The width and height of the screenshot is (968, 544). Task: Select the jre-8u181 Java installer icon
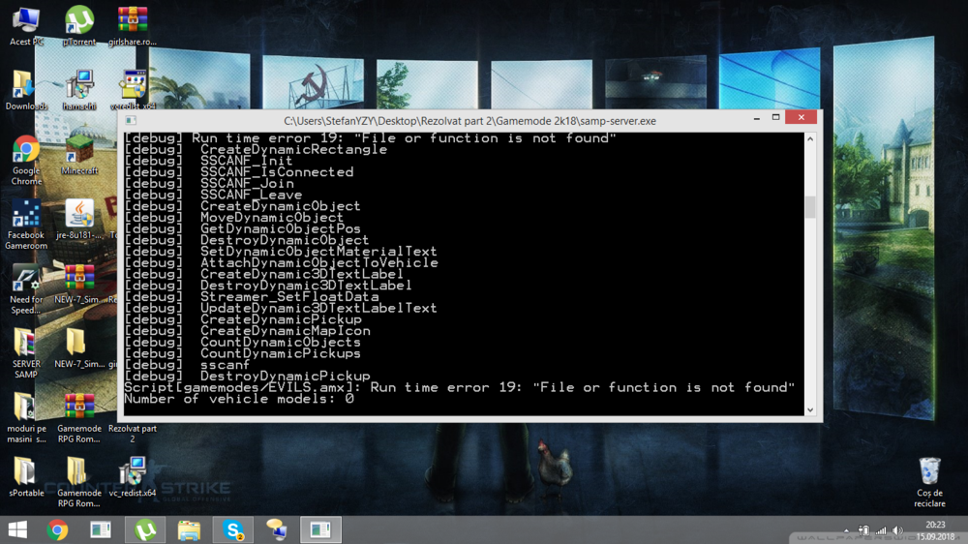[79, 219]
